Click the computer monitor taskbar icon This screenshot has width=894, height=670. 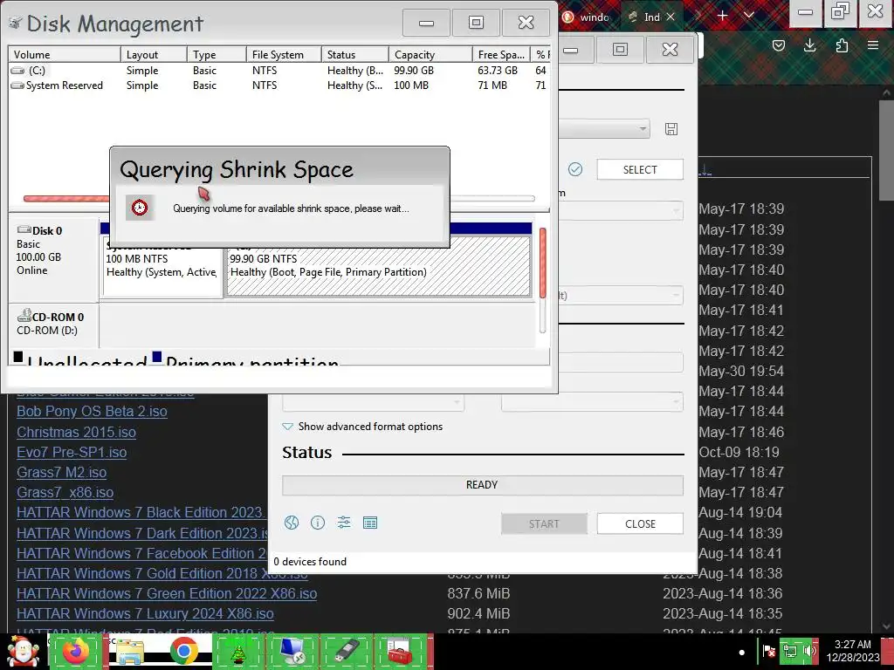(x=292, y=652)
